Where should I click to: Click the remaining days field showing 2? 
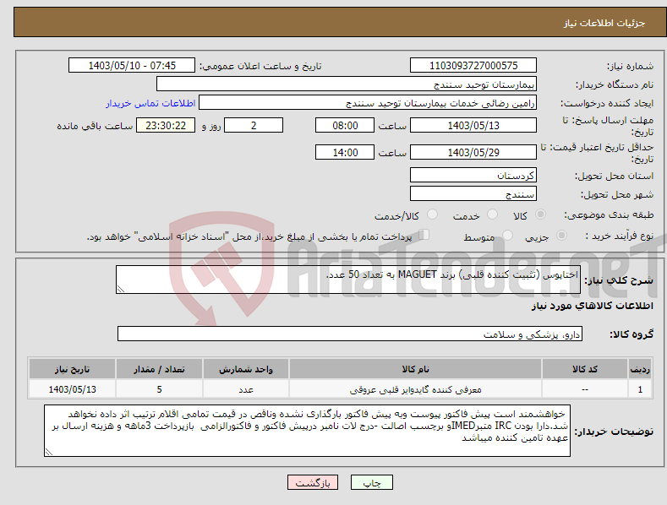pyautogui.click(x=254, y=125)
